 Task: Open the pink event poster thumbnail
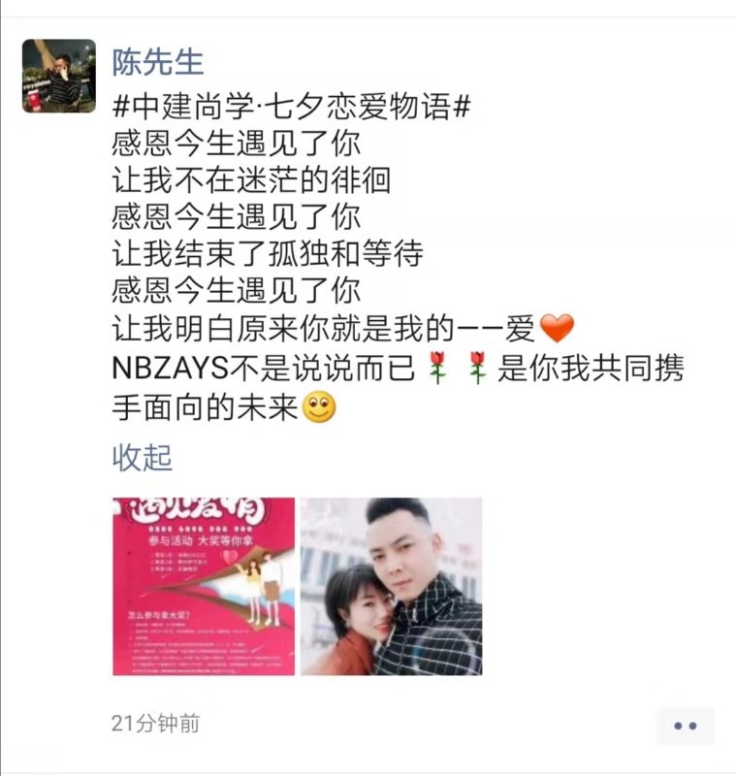pyautogui.click(x=204, y=587)
